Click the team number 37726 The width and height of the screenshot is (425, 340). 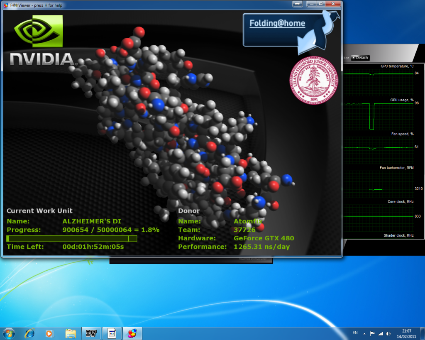(x=244, y=230)
